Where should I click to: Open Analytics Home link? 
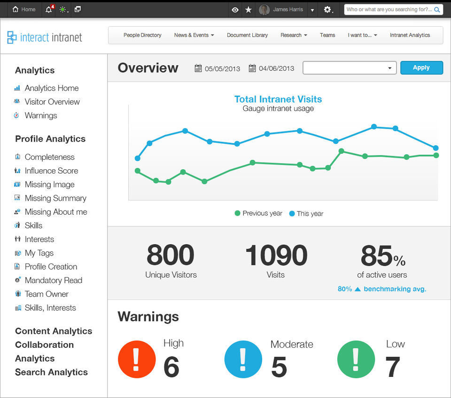point(52,88)
